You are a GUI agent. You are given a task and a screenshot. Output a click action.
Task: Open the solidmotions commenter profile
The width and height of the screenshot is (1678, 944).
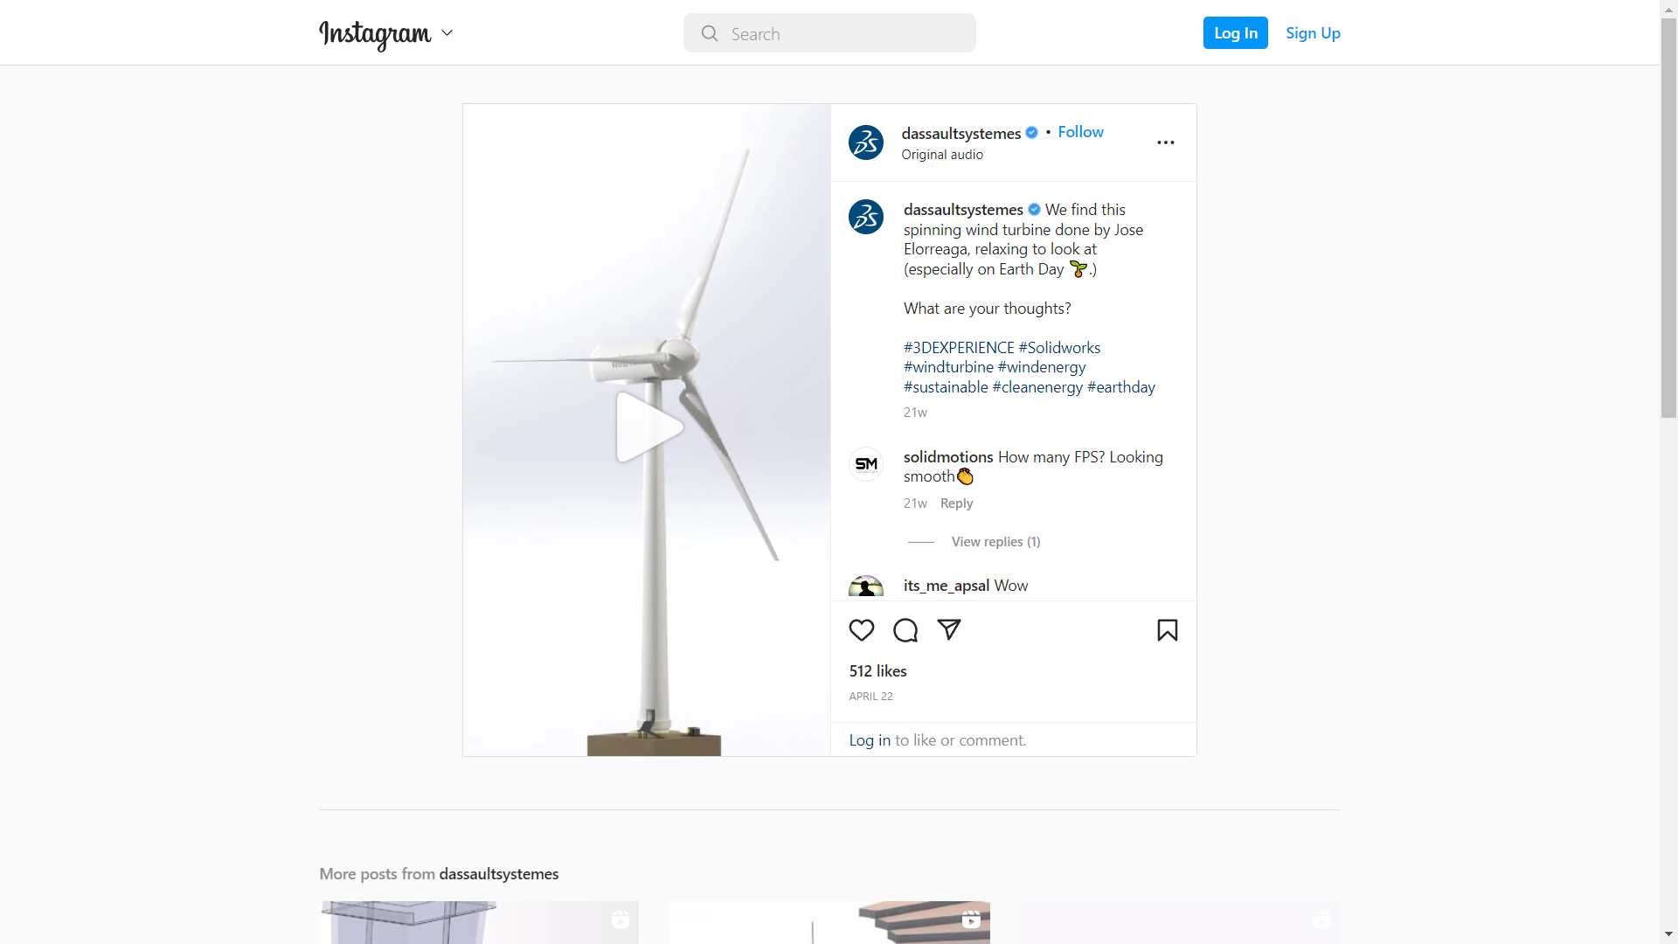tap(948, 457)
